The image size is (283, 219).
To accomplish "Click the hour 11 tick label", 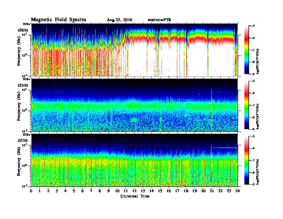I will tap(126, 191).
